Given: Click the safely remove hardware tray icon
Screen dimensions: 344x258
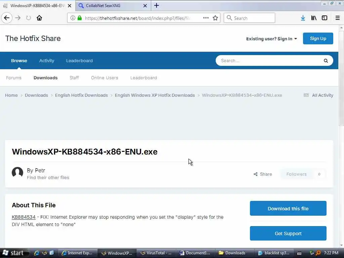Looking at the screenshot, I should click(311, 253).
